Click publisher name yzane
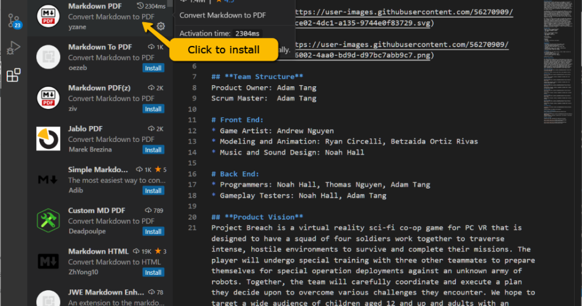 (x=77, y=27)
